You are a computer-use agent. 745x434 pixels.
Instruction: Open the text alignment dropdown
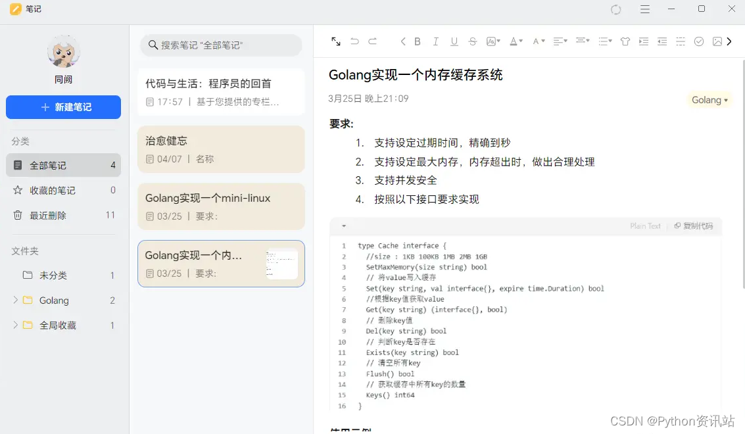click(x=560, y=41)
